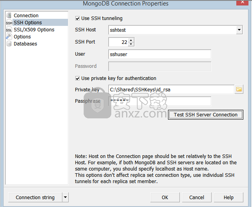Click the SSH Options icon in sidebar
This screenshot has width=252, height=207.
point(9,23)
